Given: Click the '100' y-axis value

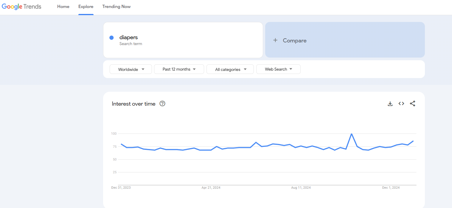Looking at the screenshot, I should [x=114, y=134].
